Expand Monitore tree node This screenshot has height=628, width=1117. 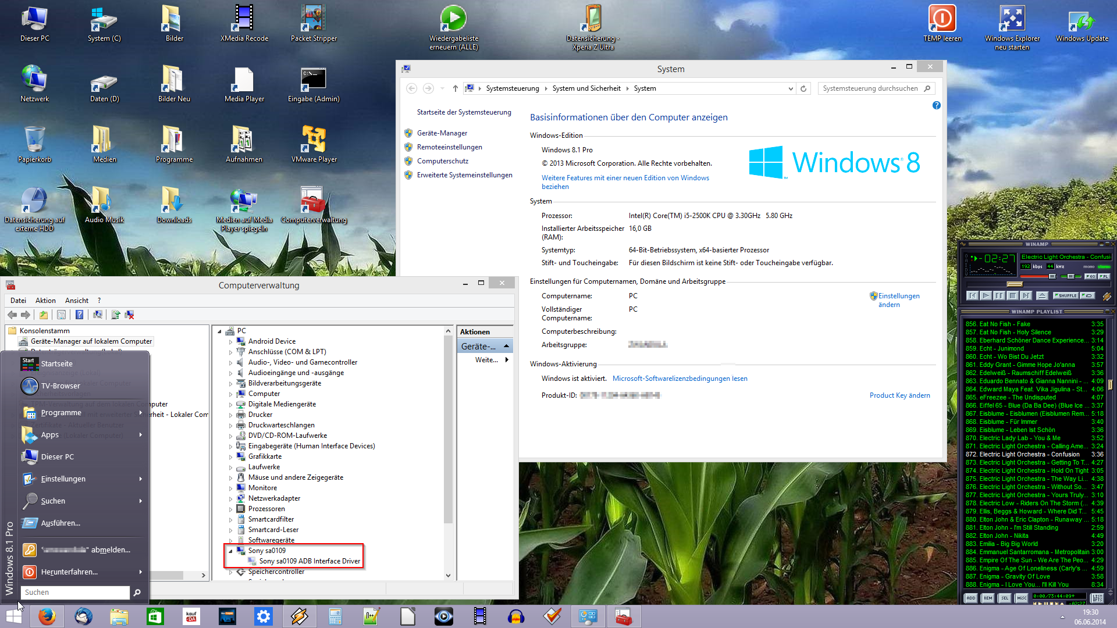[230, 488]
